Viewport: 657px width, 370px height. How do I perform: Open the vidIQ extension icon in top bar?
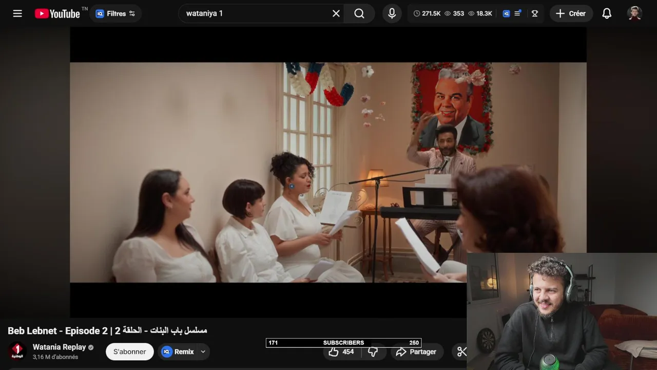click(506, 13)
